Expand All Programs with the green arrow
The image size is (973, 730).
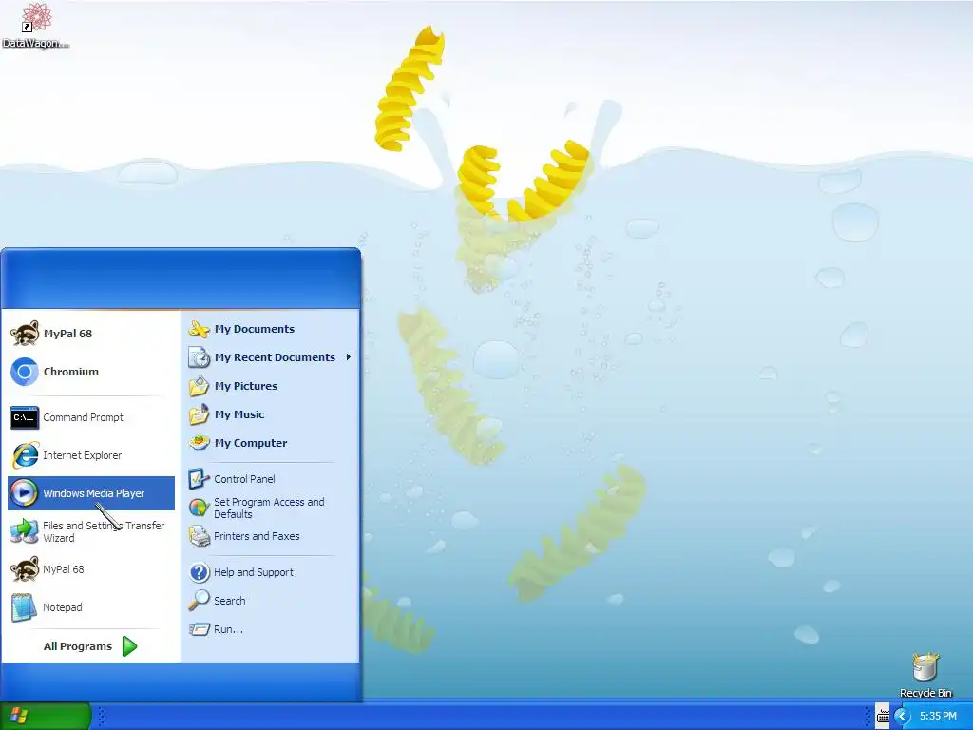(90, 646)
